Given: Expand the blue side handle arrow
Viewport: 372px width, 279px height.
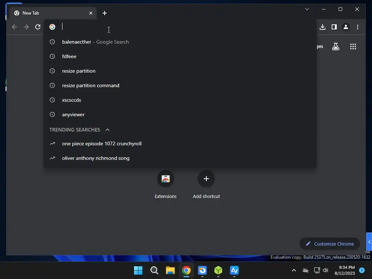Looking at the screenshot, I should [369, 242].
